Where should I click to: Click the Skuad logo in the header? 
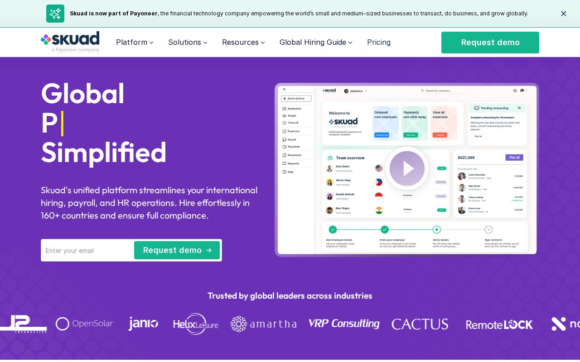(x=70, y=42)
